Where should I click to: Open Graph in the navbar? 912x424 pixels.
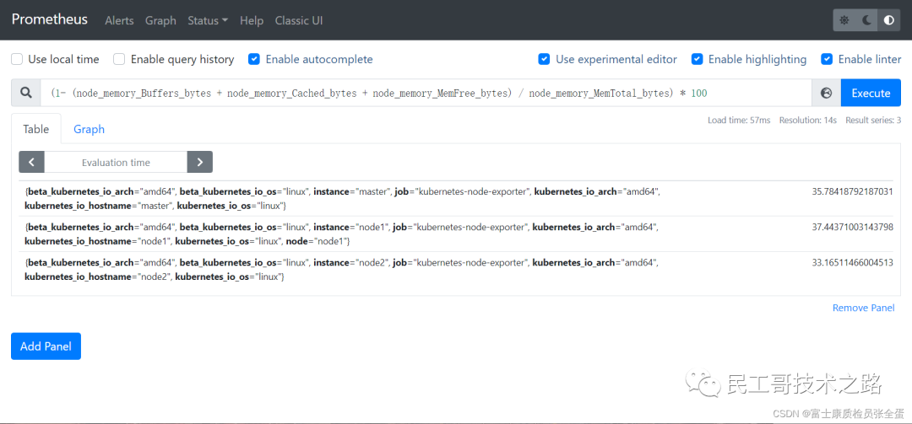(160, 20)
